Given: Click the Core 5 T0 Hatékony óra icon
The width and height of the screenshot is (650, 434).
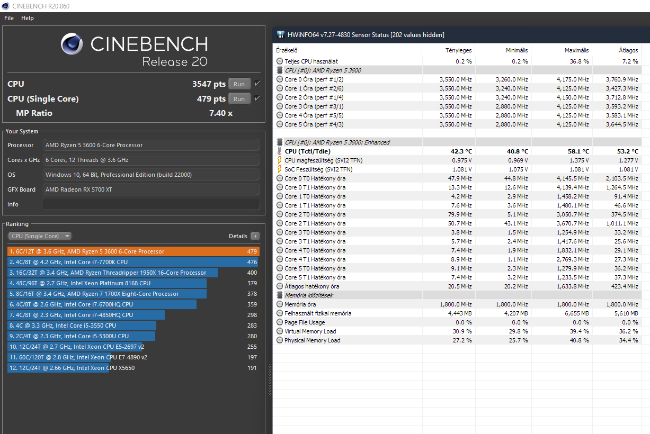Looking at the screenshot, I should pos(280,268).
